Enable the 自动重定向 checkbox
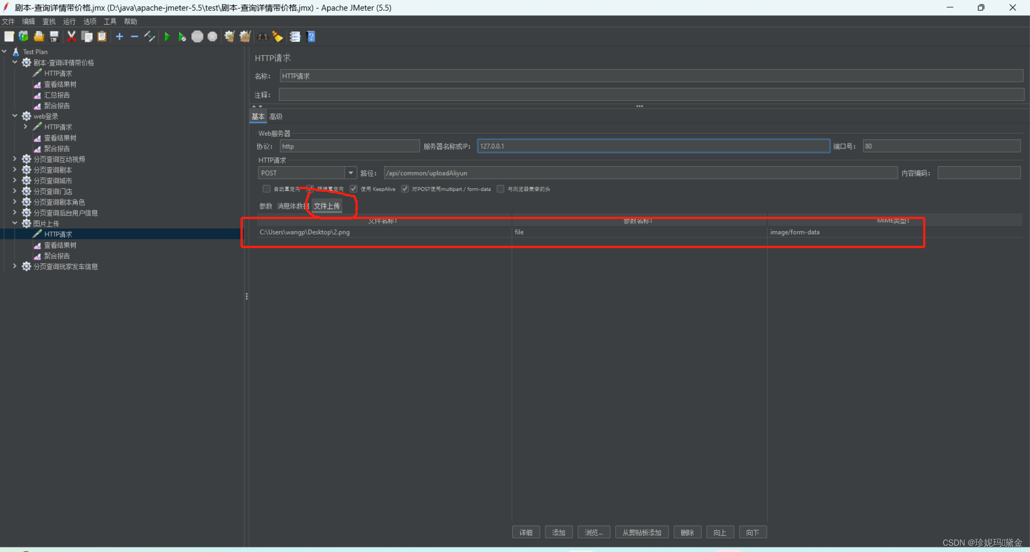Image resolution: width=1030 pixels, height=552 pixels. tap(266, 189)
